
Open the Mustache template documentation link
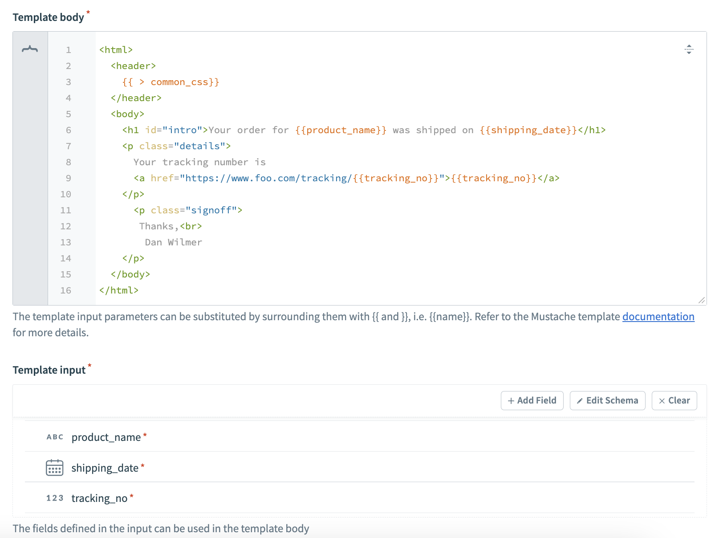point(658,317)
